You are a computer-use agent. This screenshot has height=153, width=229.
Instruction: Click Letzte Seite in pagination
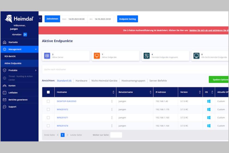point(76,135)
